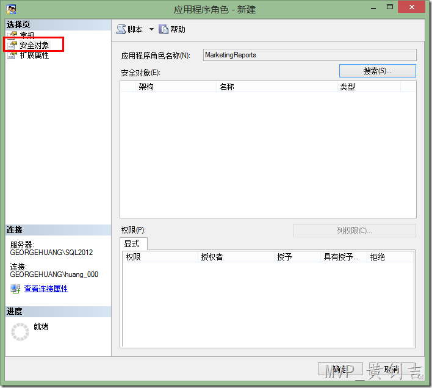Switch to the 显式 (Explicit) tab
Image resolution: width=432 pixels, height=388 pixels.
click(x=134, y=243)
